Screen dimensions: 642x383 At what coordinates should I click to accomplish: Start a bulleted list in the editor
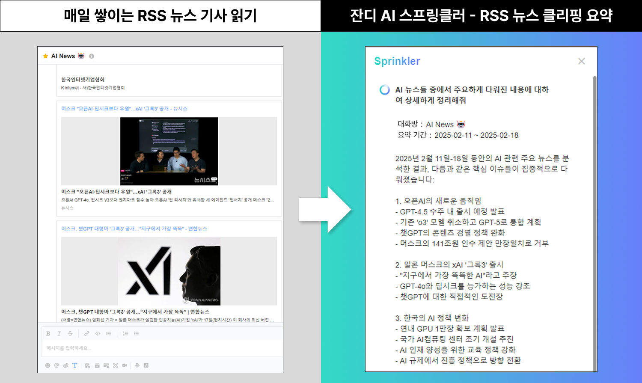136,333
